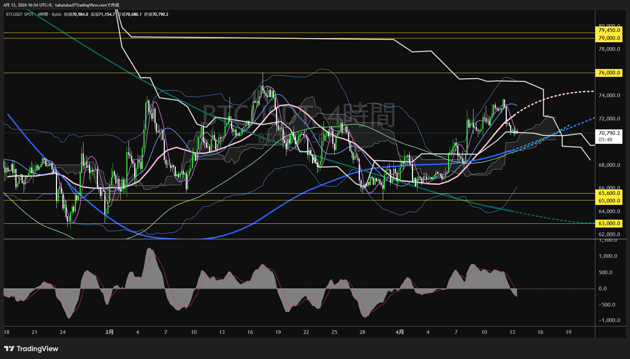Click the 65,600.0 yellow price label

(x=609, y=193)
